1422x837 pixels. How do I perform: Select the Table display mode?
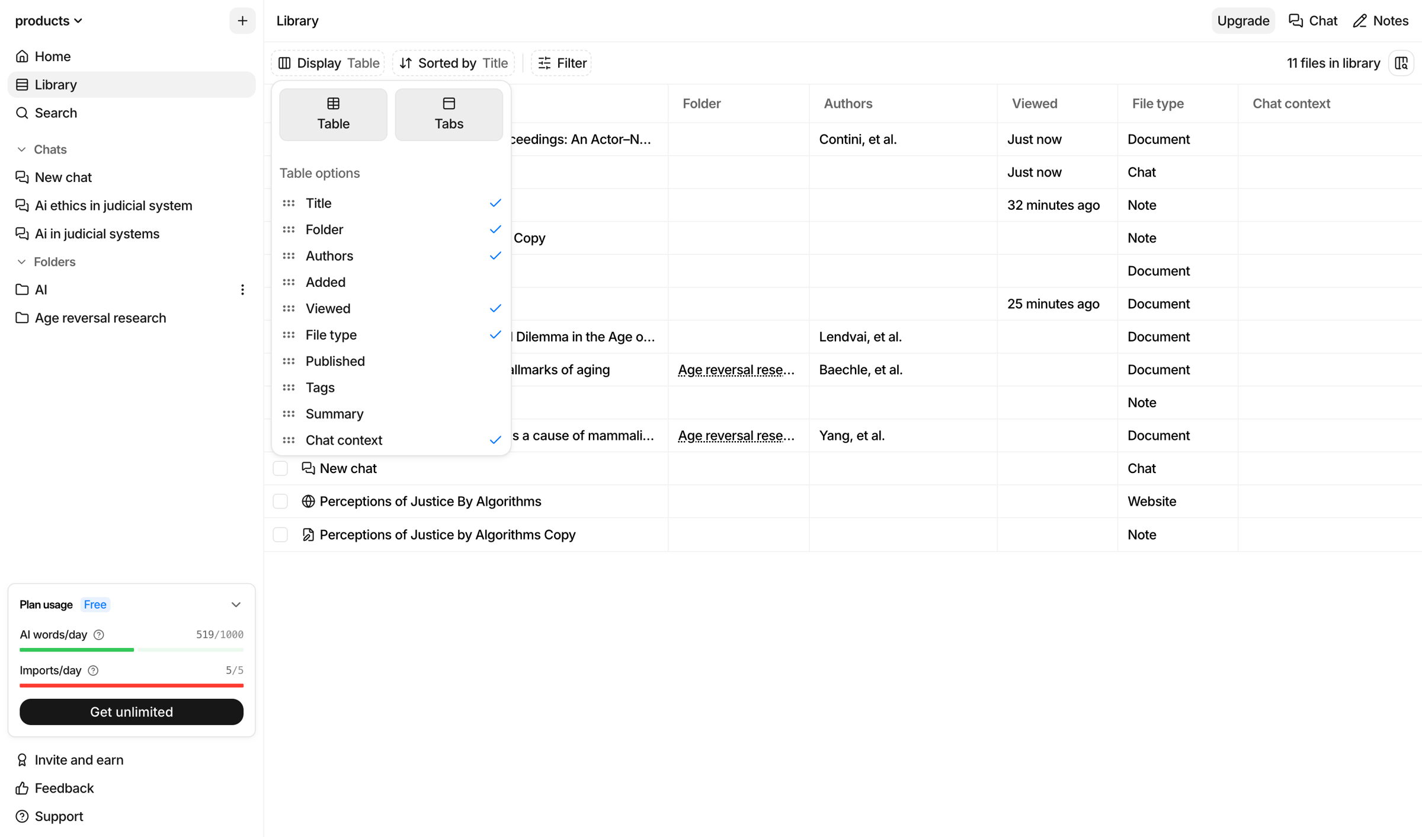click(x=334, y=114)
